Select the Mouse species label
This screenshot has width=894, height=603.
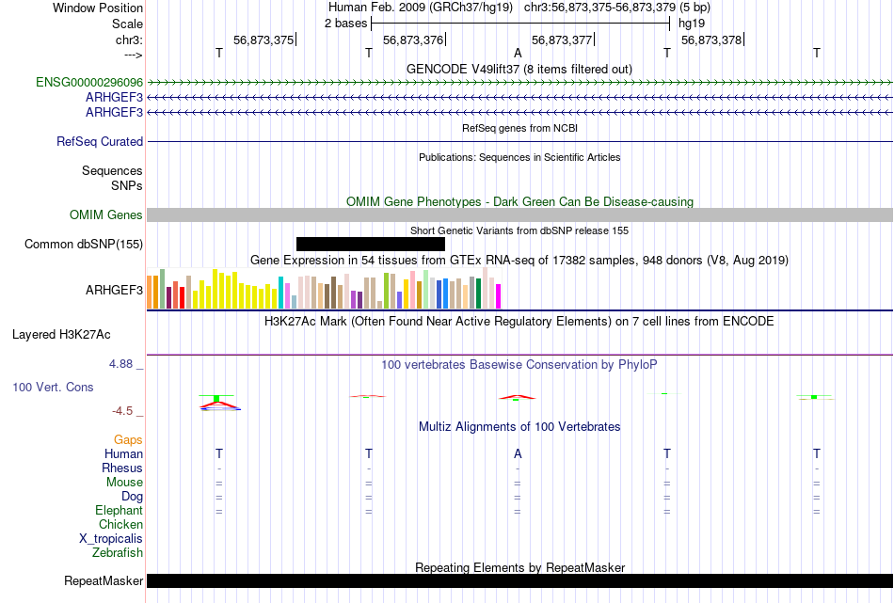coord(124,483)
